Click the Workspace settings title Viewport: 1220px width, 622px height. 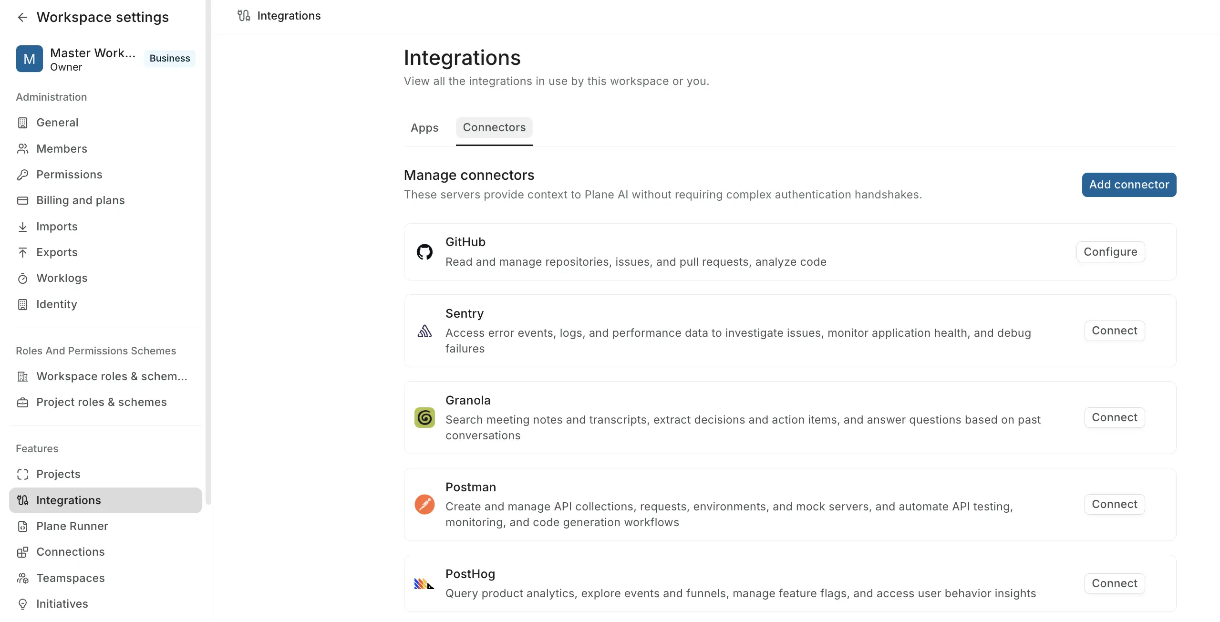click(103, 18)
